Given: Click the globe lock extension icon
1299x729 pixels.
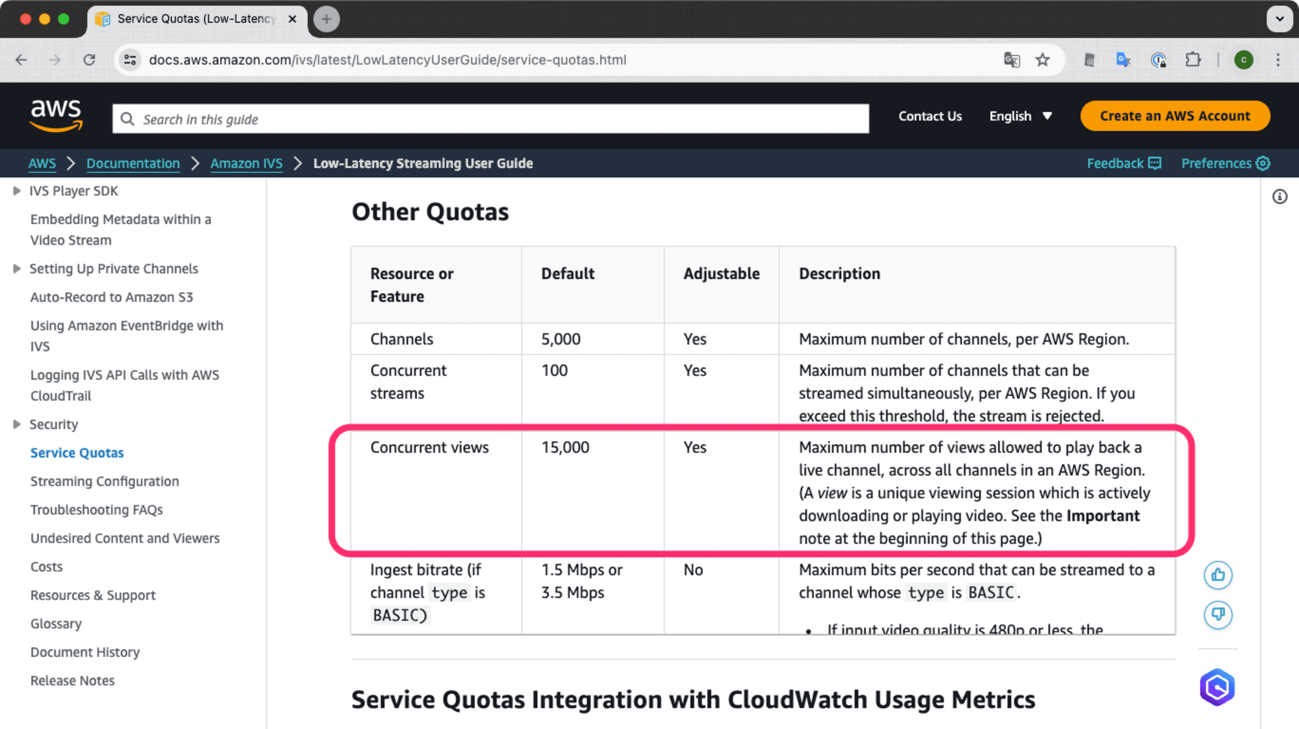Looking at the screenshot, I should [x=1158, y=60].
